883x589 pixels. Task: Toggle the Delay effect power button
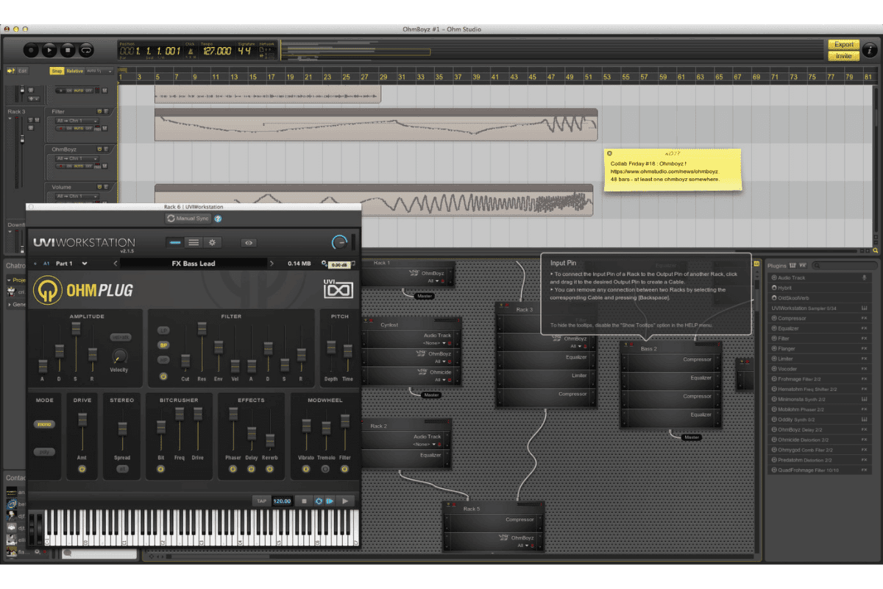point(252,468)
